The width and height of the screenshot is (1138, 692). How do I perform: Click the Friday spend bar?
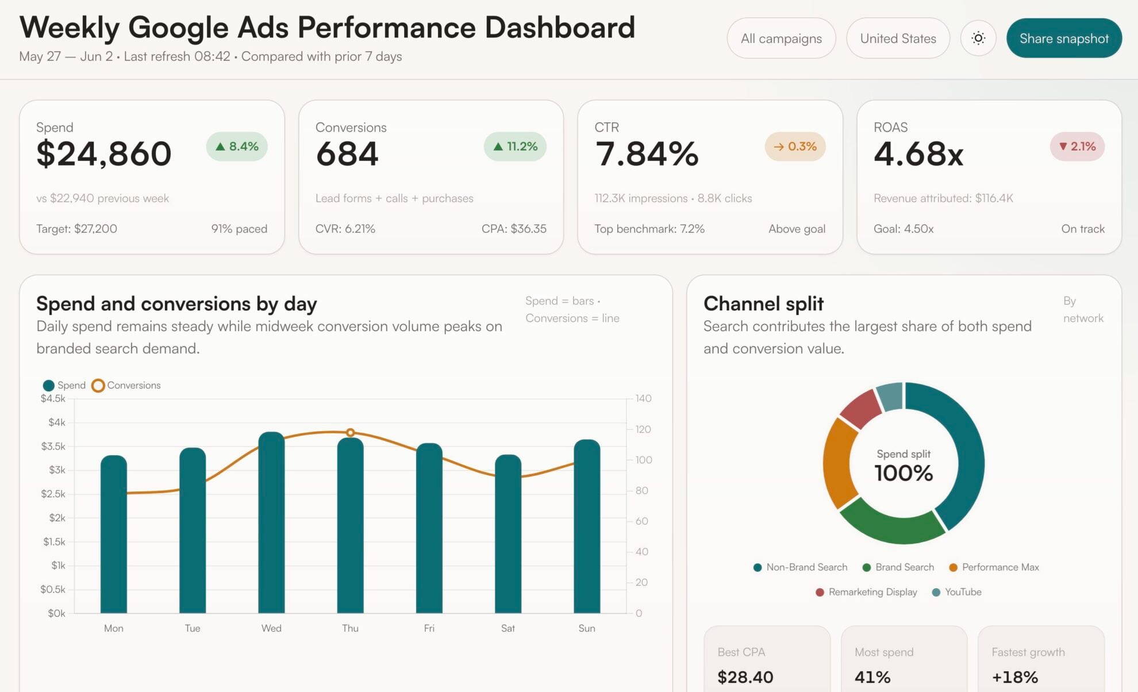point(429,528)
